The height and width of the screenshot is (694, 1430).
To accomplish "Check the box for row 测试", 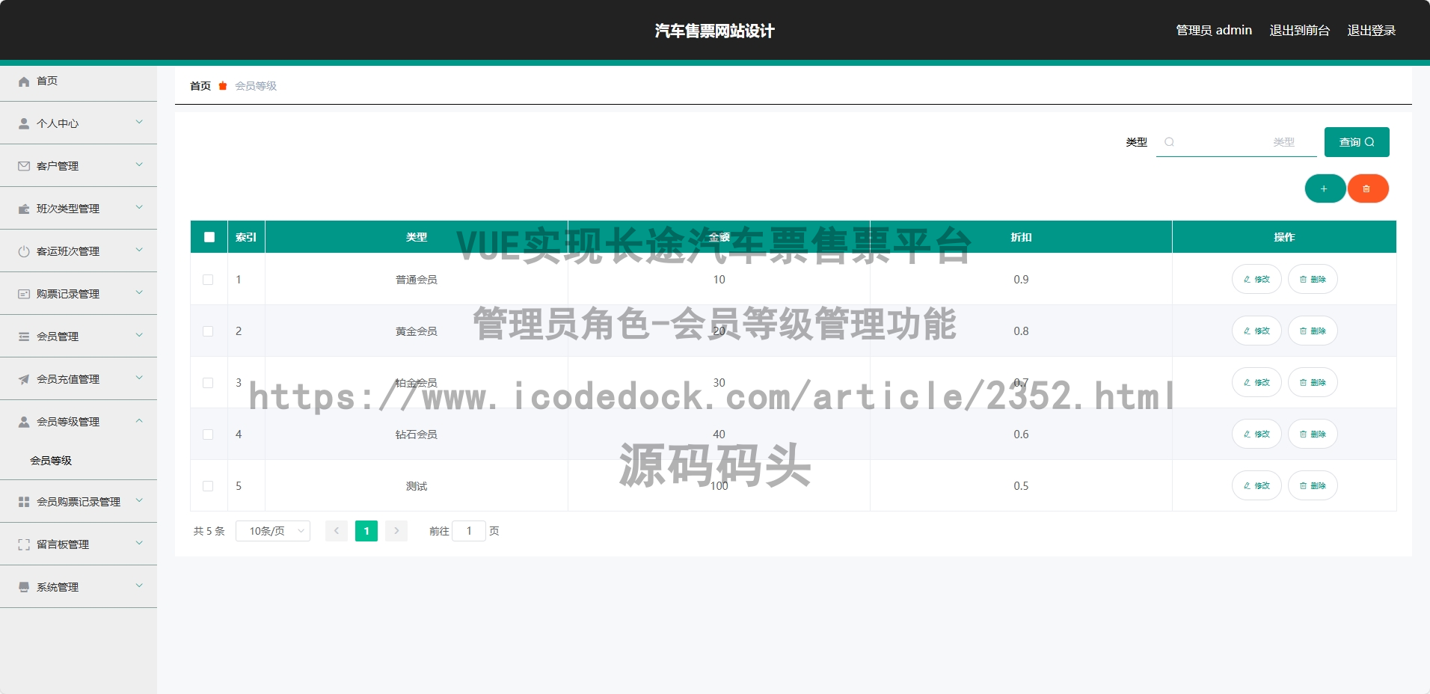I will [x=208, y=486].
